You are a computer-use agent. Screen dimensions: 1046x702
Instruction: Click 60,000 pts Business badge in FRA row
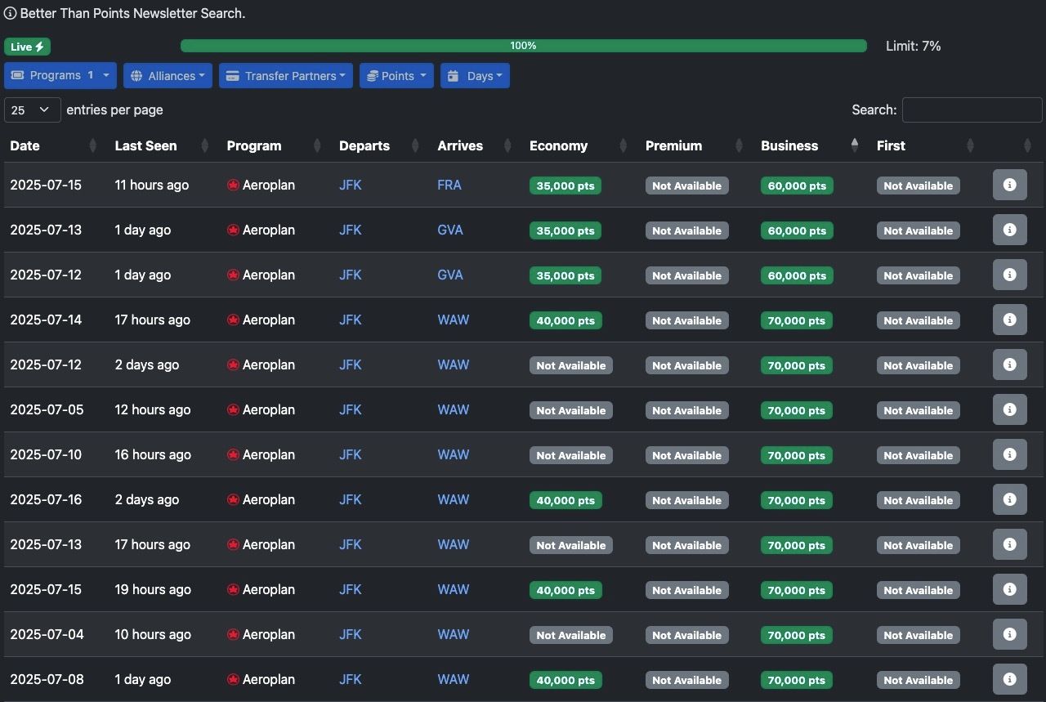797,186
